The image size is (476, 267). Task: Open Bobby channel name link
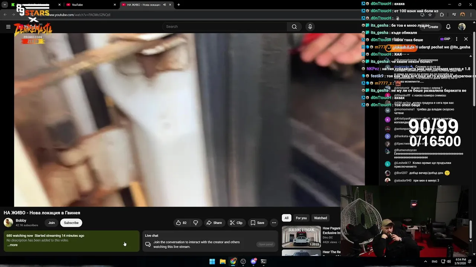[x=21, y=221]
